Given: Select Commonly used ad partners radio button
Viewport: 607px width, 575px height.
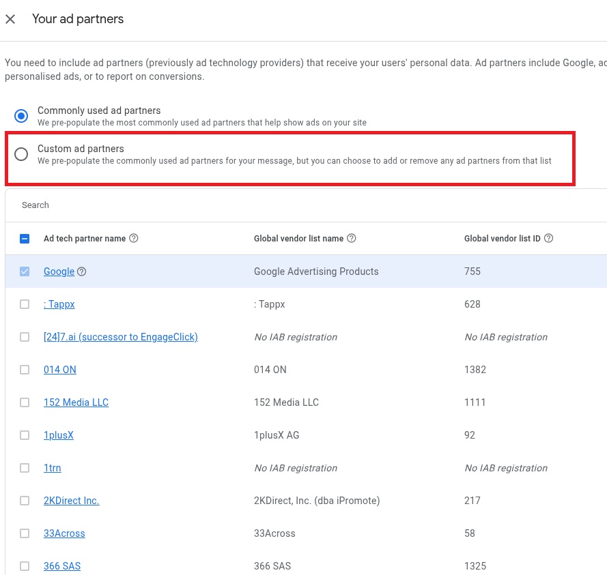Looking at the screenshot, I should point(21,116).
